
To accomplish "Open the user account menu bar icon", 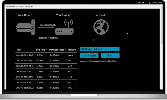I will 150,3.
